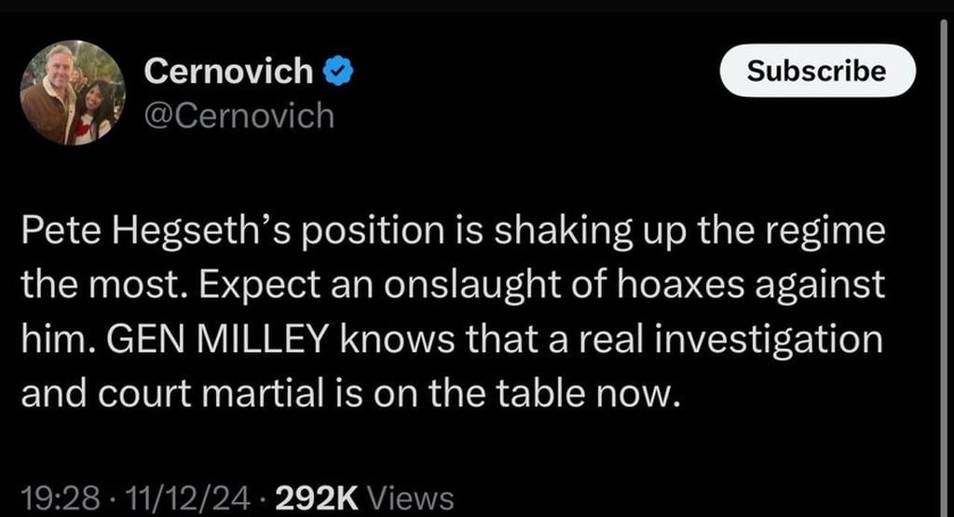Screen dimensions: 954x517
Task: Click the Subscribe button
Action: [x=817, y=71]
